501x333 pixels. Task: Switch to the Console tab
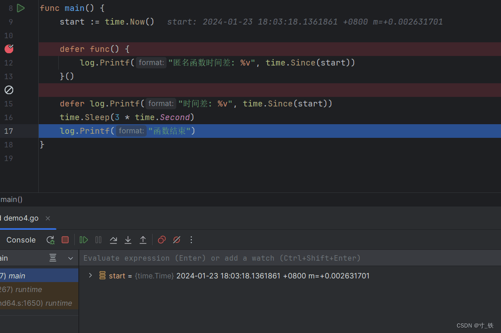coord(21,240)
